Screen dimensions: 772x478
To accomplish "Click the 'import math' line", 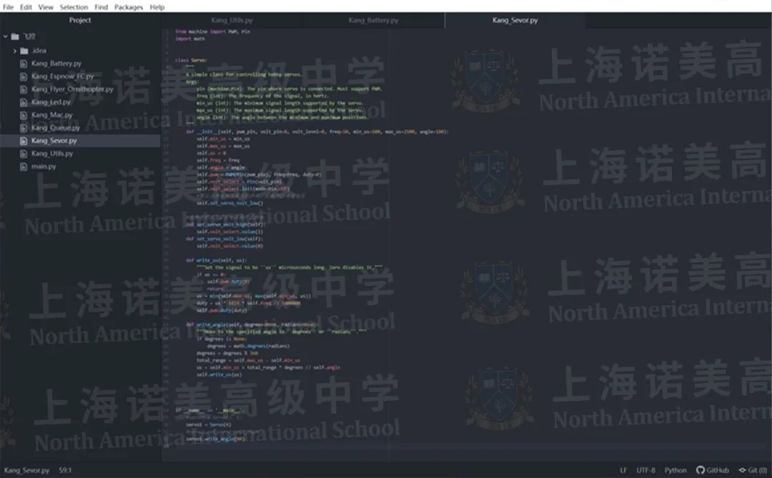I will click(190, 39).
